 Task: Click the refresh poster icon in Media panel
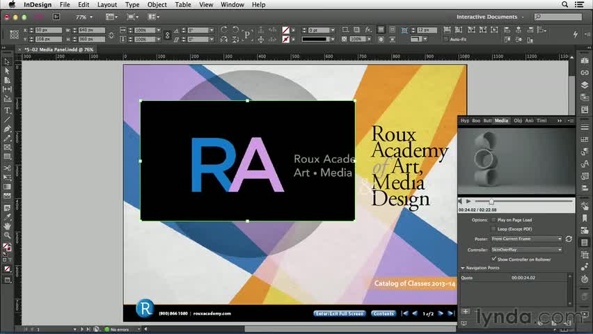[569, 239]
